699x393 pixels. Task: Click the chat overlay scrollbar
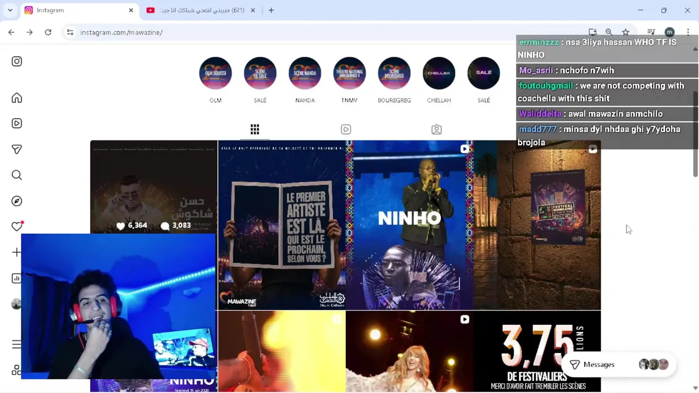[x=695, y=134]
